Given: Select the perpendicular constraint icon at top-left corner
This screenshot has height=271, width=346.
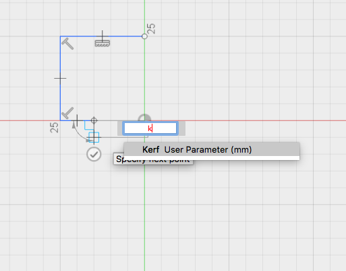Looking at the screenshot, I should pyautogui.click(x=67, y=44).
